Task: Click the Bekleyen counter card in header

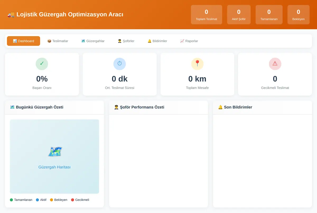Action: [x=299, y=15]
